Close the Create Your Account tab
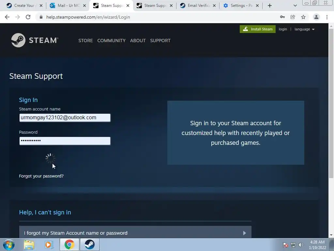The image size is (334, 251). (41, 6)
